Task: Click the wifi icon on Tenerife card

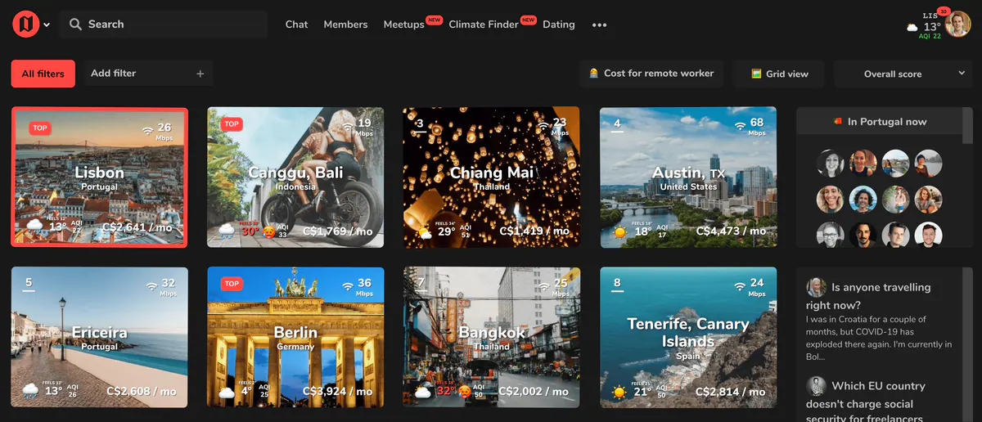Action: (741, 285)
